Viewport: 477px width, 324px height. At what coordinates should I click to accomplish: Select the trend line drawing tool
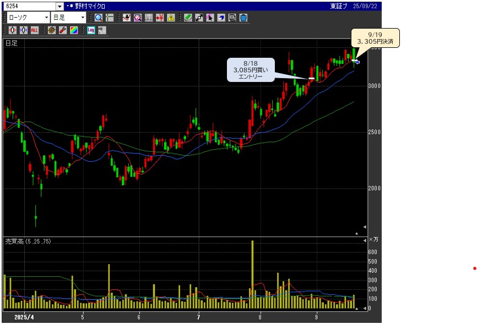pos(199,18)
